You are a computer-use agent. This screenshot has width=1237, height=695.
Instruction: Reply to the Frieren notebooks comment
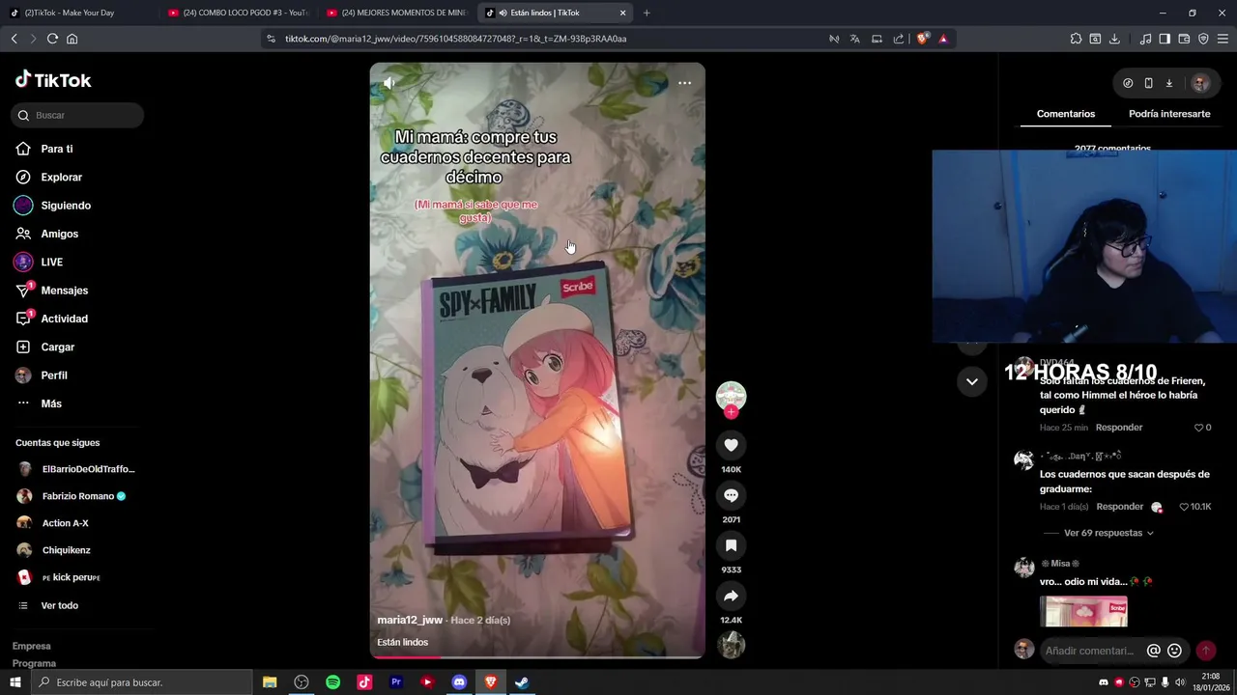click(x=1119, y=428)
